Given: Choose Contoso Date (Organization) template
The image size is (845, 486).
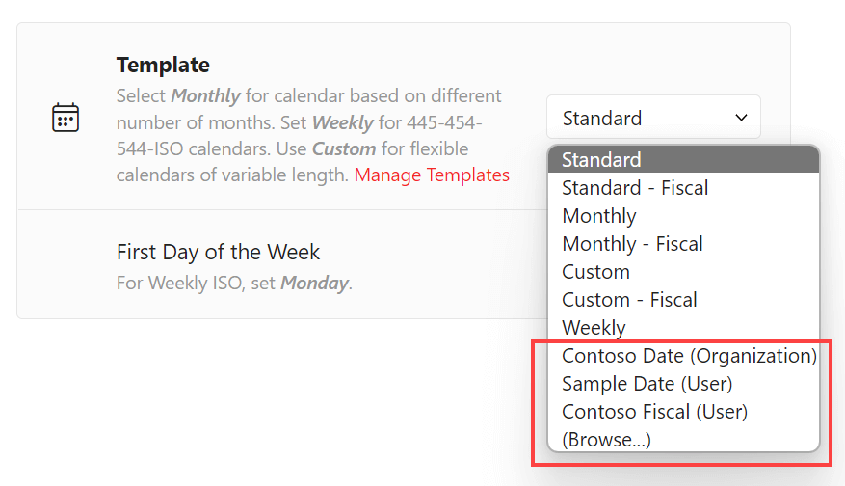Looking at the screenshot, I should coord(683,356).
